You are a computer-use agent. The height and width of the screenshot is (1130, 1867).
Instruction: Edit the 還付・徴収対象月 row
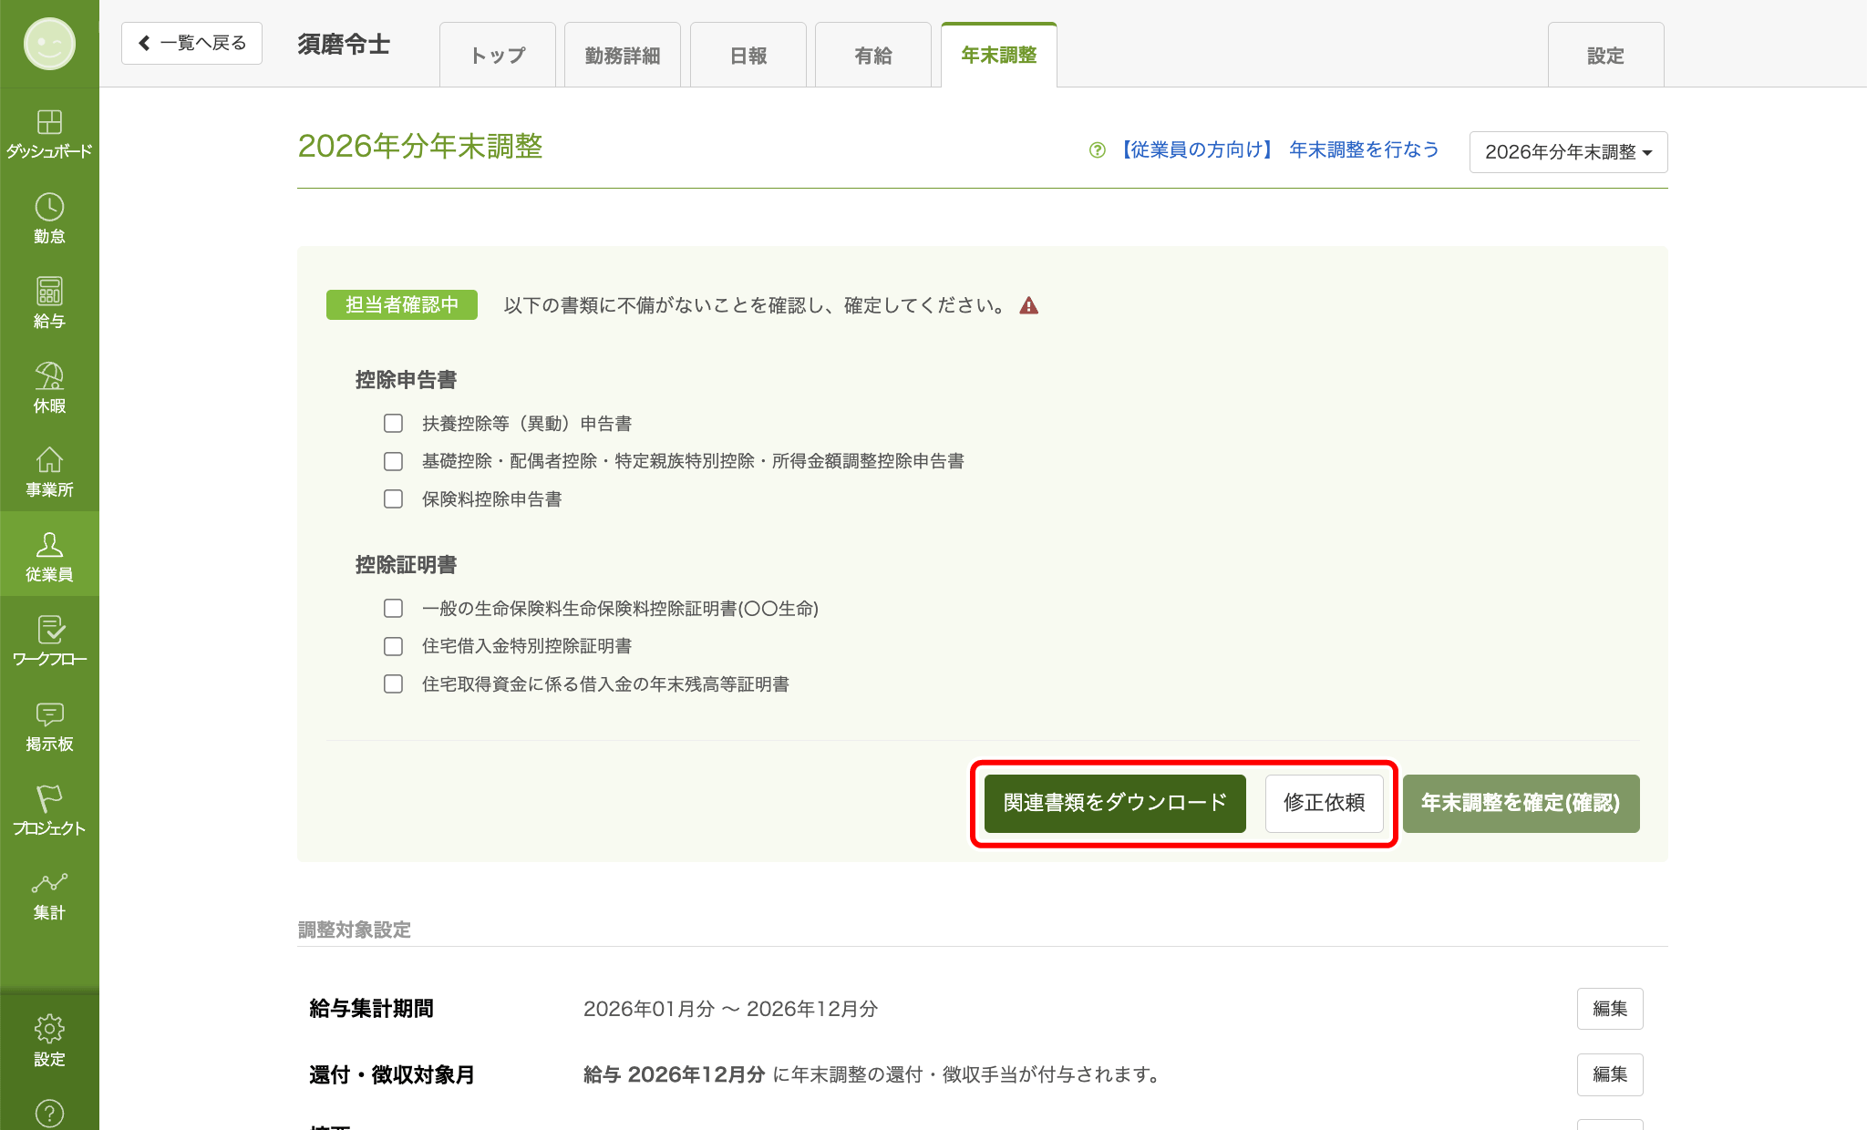click(1610, 1074)
